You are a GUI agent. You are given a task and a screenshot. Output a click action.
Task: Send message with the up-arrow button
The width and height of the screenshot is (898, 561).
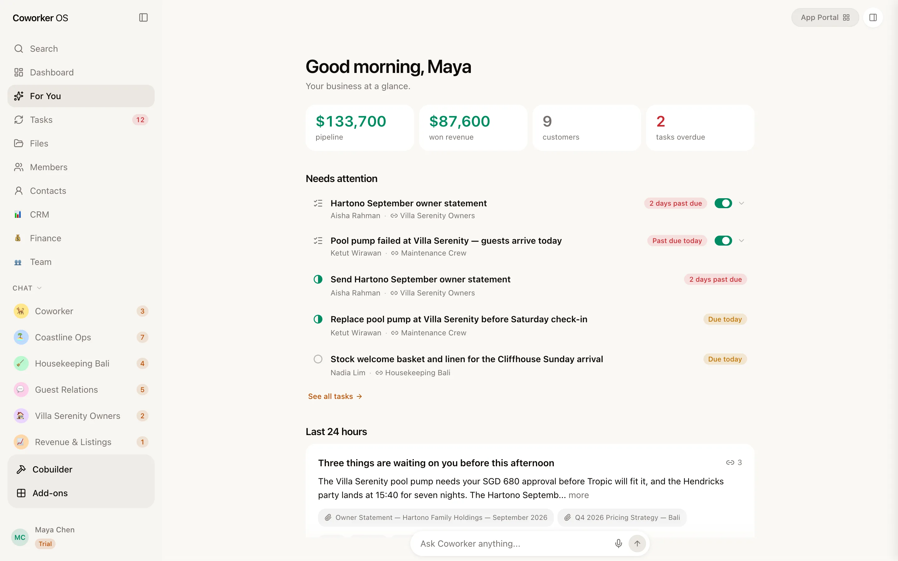[x=637, y=544]
